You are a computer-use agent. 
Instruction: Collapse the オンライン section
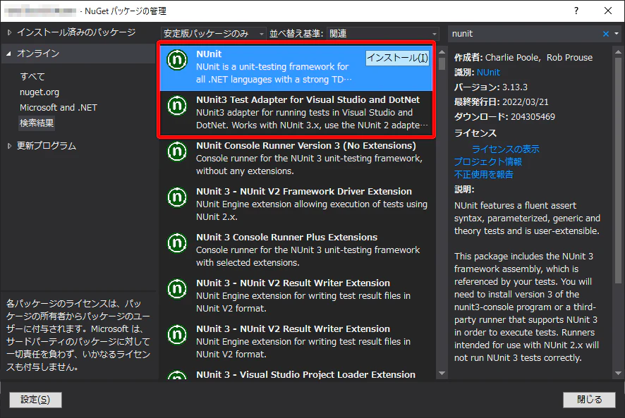pyautogui.click(x=8, y=54)
